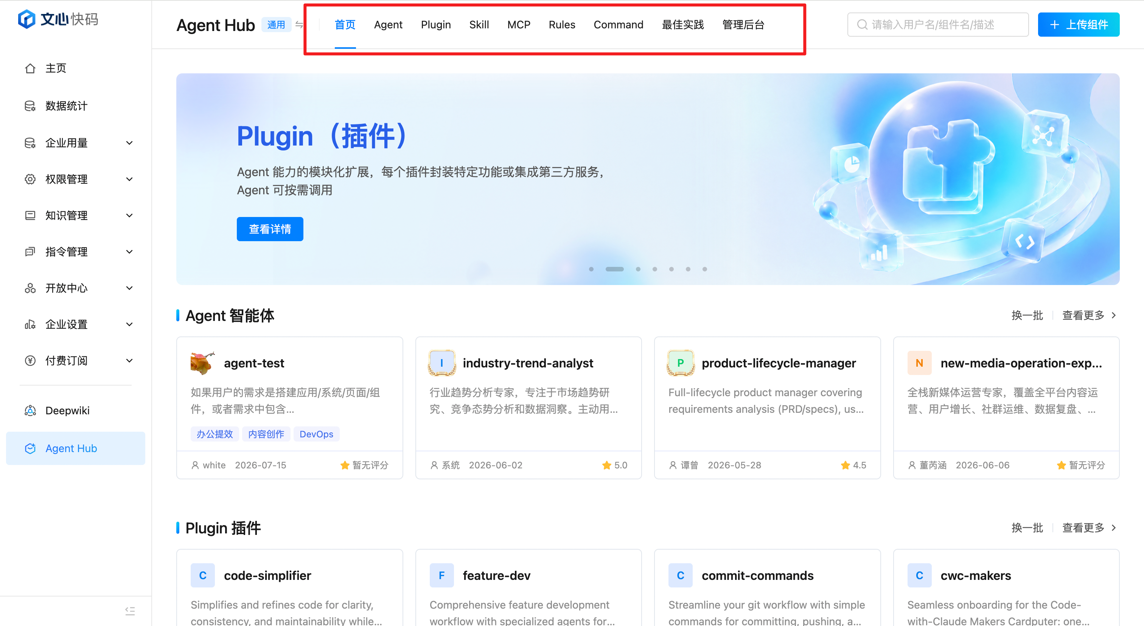Focus the 用户名/组件名 search field
Viewport: 1144px width, 626px height.
(x=937, y=25)
